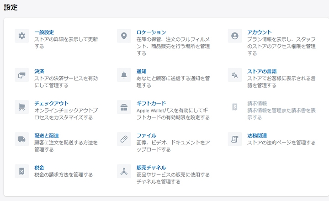Click the payment card icon for 決済

pos(21,75)
